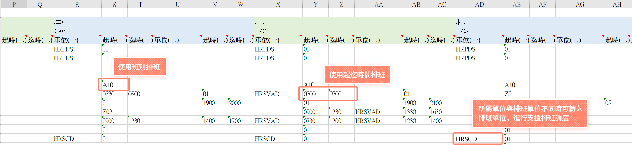Select the Z02 shift code cell

(114, 112)
